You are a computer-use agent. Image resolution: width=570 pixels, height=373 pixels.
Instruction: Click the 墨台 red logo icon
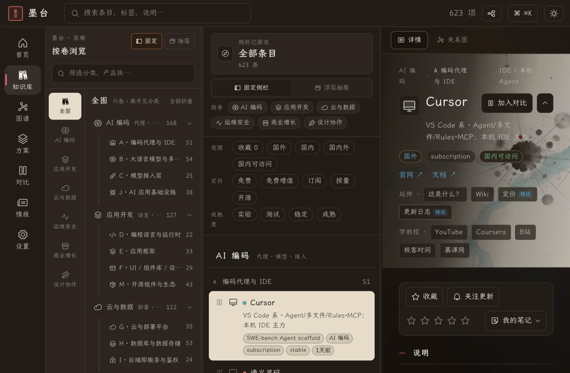[15, 13]
